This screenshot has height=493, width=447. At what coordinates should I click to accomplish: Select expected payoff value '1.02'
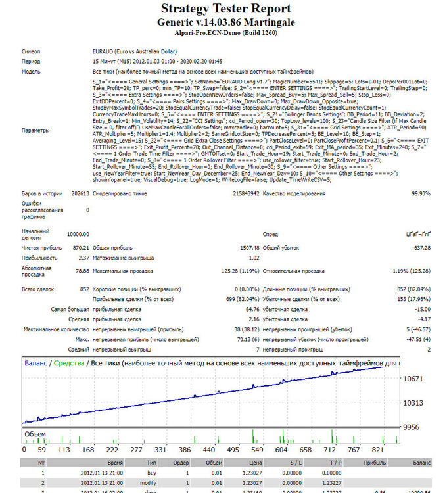[254, 258]
